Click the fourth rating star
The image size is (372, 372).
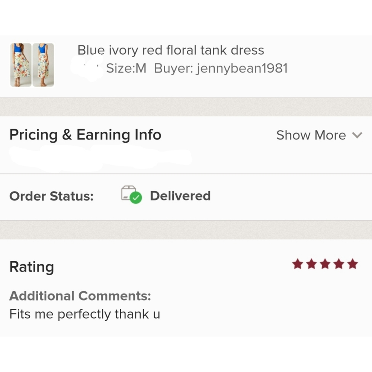point(339,264)
